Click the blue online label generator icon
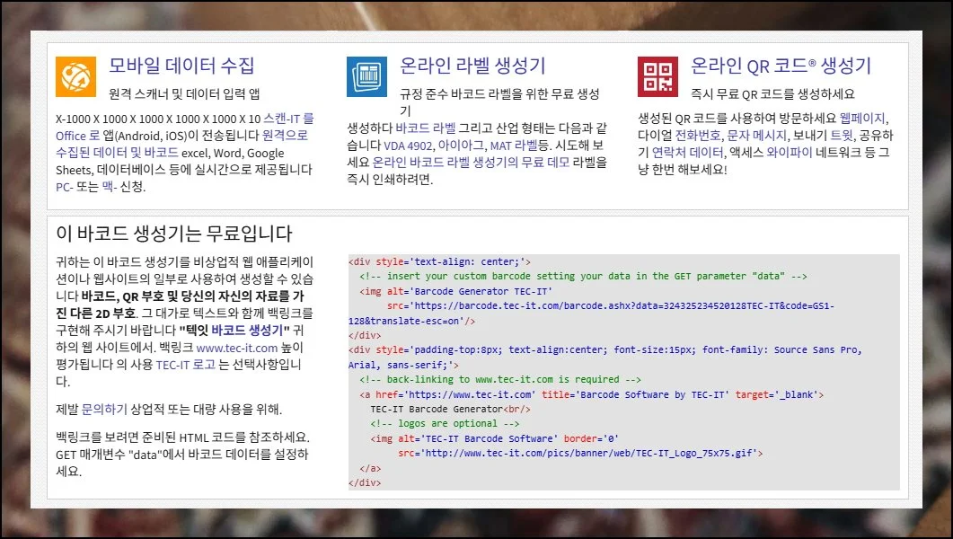Image resolution: width=953 pixels, height=539 pixels. point(366,76)
